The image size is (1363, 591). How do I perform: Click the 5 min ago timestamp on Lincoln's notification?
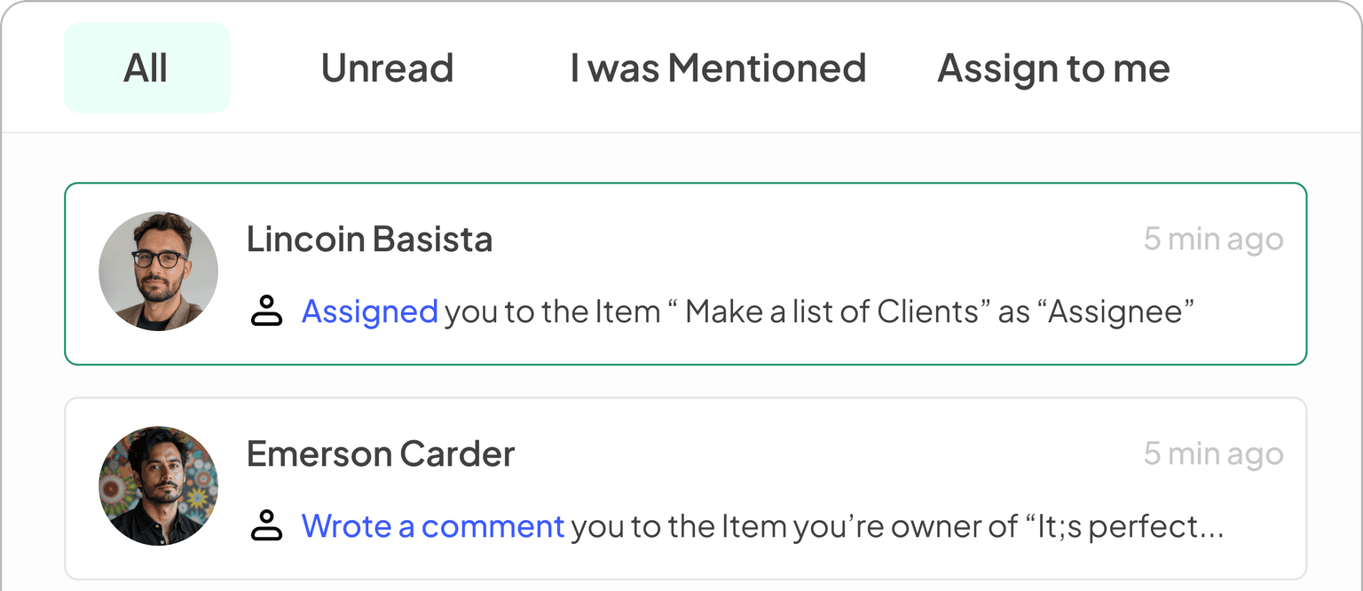(x=1213, y=238)
